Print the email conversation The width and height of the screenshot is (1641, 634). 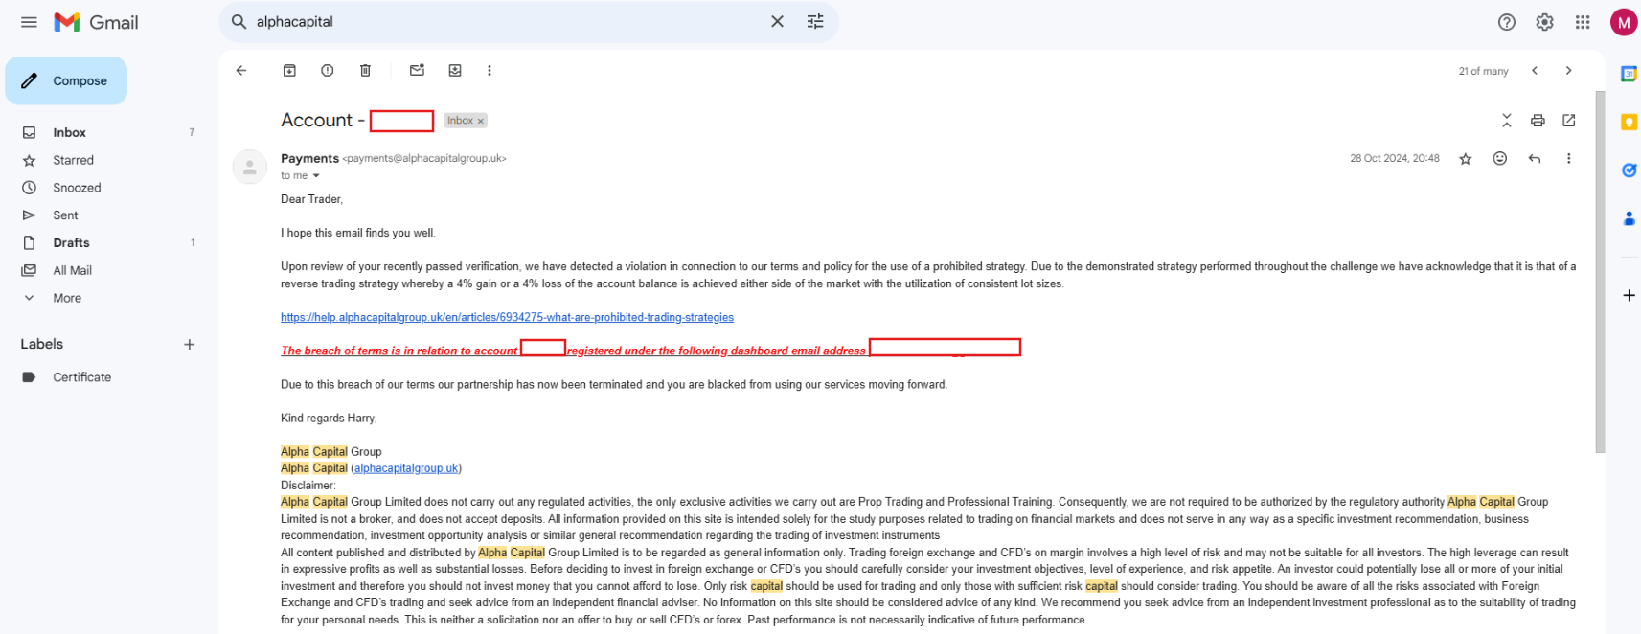point(1538,120)
